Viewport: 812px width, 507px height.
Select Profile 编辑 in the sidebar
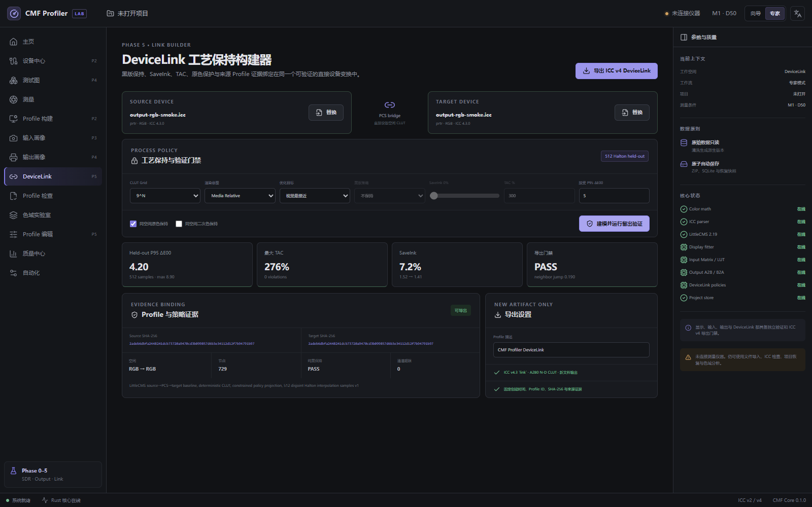[53, 234]
